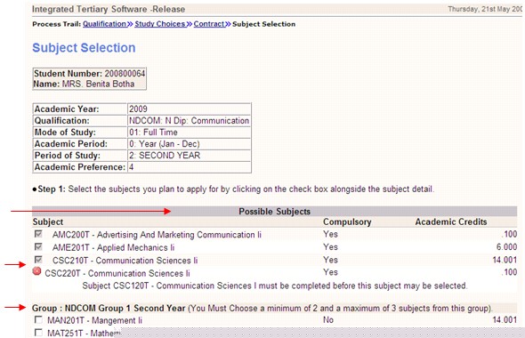This screenshot has width=525, height=338.
Task: Click the AMC200T Advertising And Marketing Communication row text
Action: 157,235
